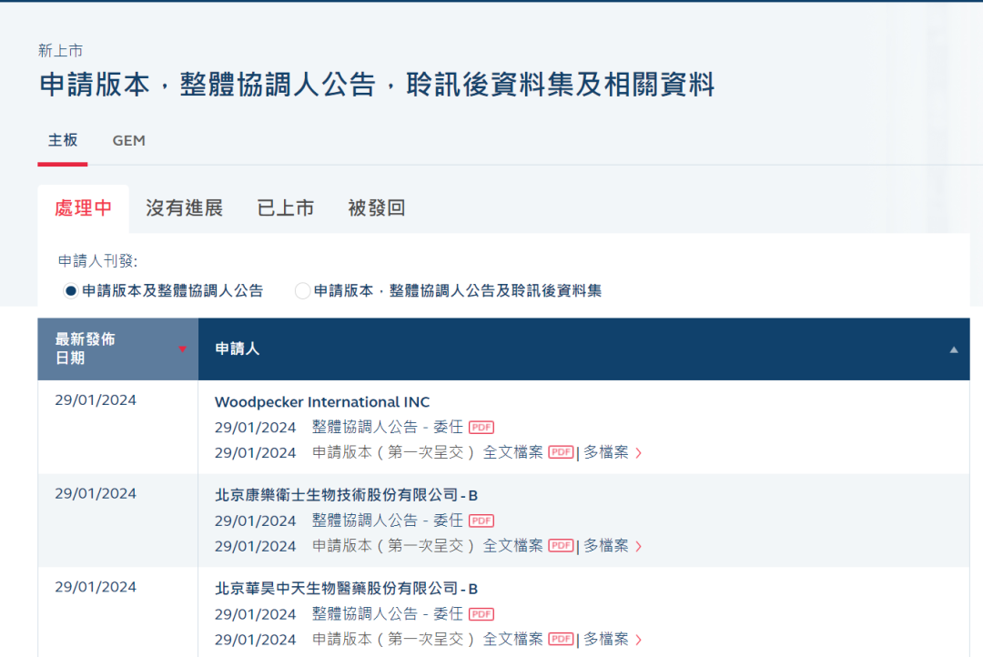This screenshot has height=657, width=983.
Task: Open the 沒有進展 tab
Action: coord(184,208)
